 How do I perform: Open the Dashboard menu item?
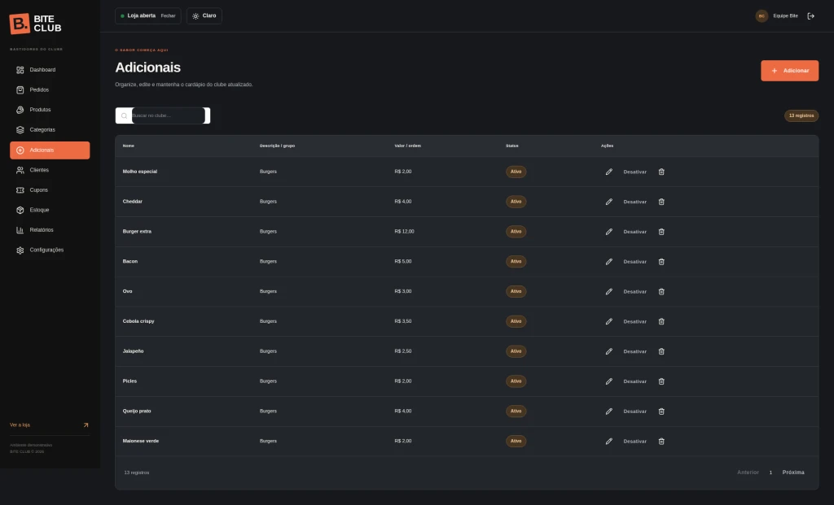point(50,70)
